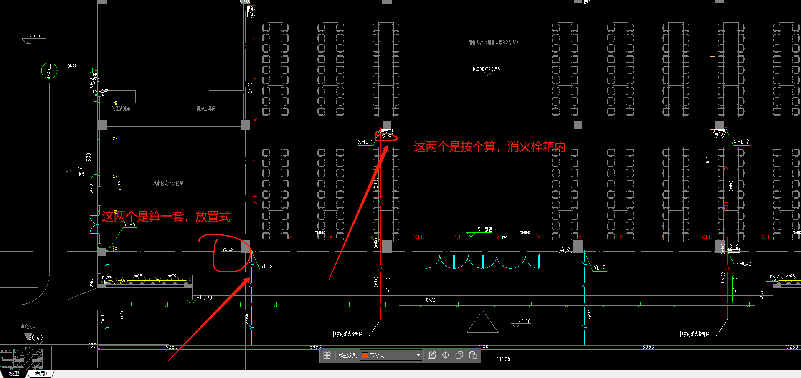Image resolution: width=801 pixels, height=378 pixels.
Task: Click the 清洁工具间 room label
Action: tap(206, 108)
